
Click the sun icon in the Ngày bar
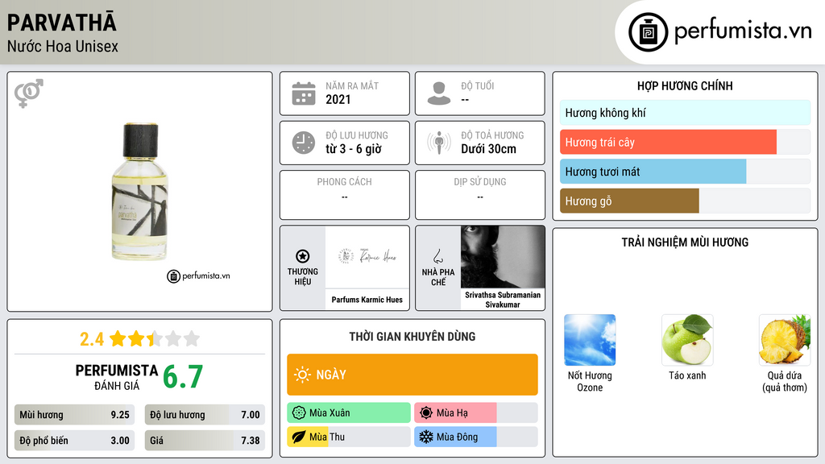(303, 375)
